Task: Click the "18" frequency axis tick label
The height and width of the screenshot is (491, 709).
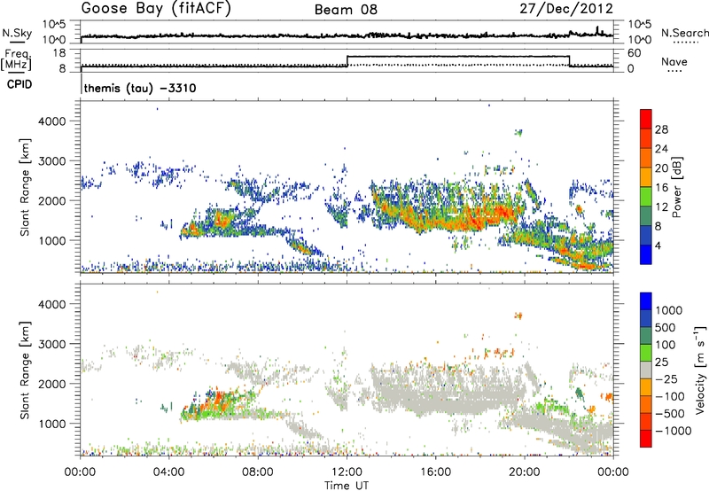Action: click(59, 53)
